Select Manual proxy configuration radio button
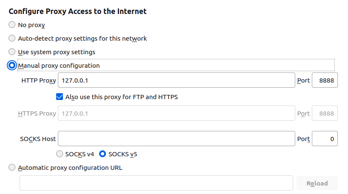This screenshot has width=348, height=194. point(12,66)
